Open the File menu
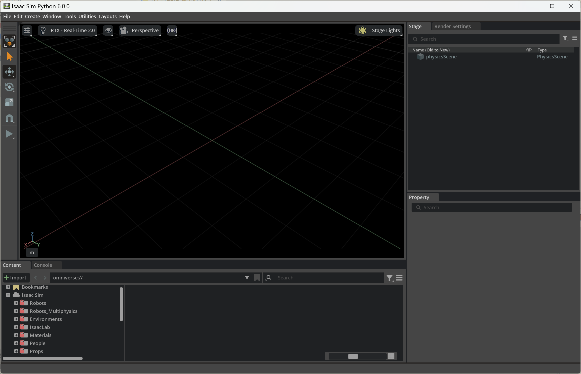The height and width of the screenshot is (374, 581). [7, 16]
